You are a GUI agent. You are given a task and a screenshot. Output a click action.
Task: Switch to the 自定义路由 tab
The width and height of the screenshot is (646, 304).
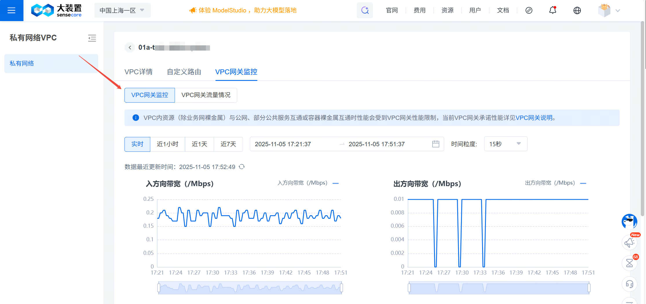[184, 72]
